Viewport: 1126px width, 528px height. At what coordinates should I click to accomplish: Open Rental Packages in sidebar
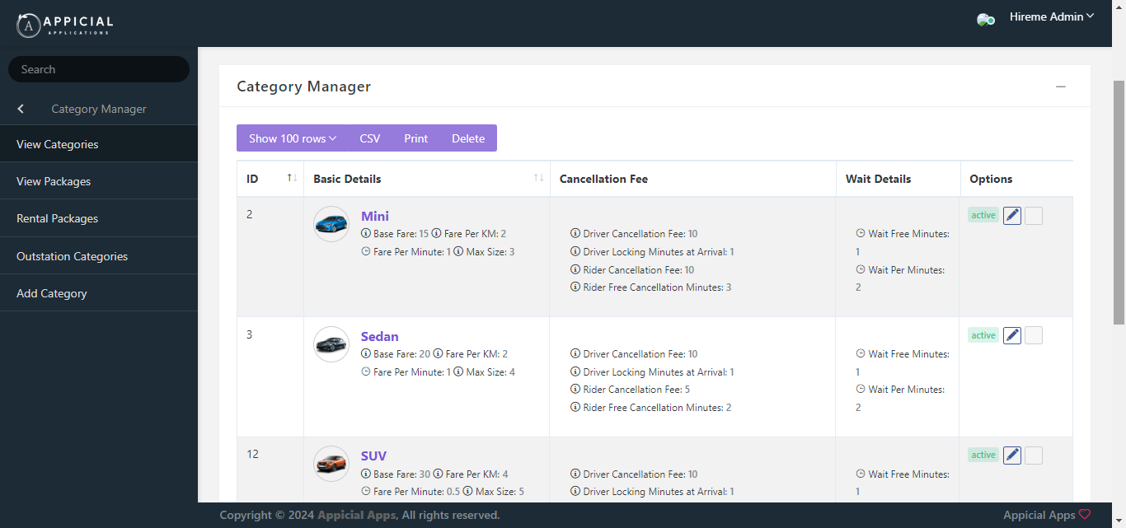[99, 218]
